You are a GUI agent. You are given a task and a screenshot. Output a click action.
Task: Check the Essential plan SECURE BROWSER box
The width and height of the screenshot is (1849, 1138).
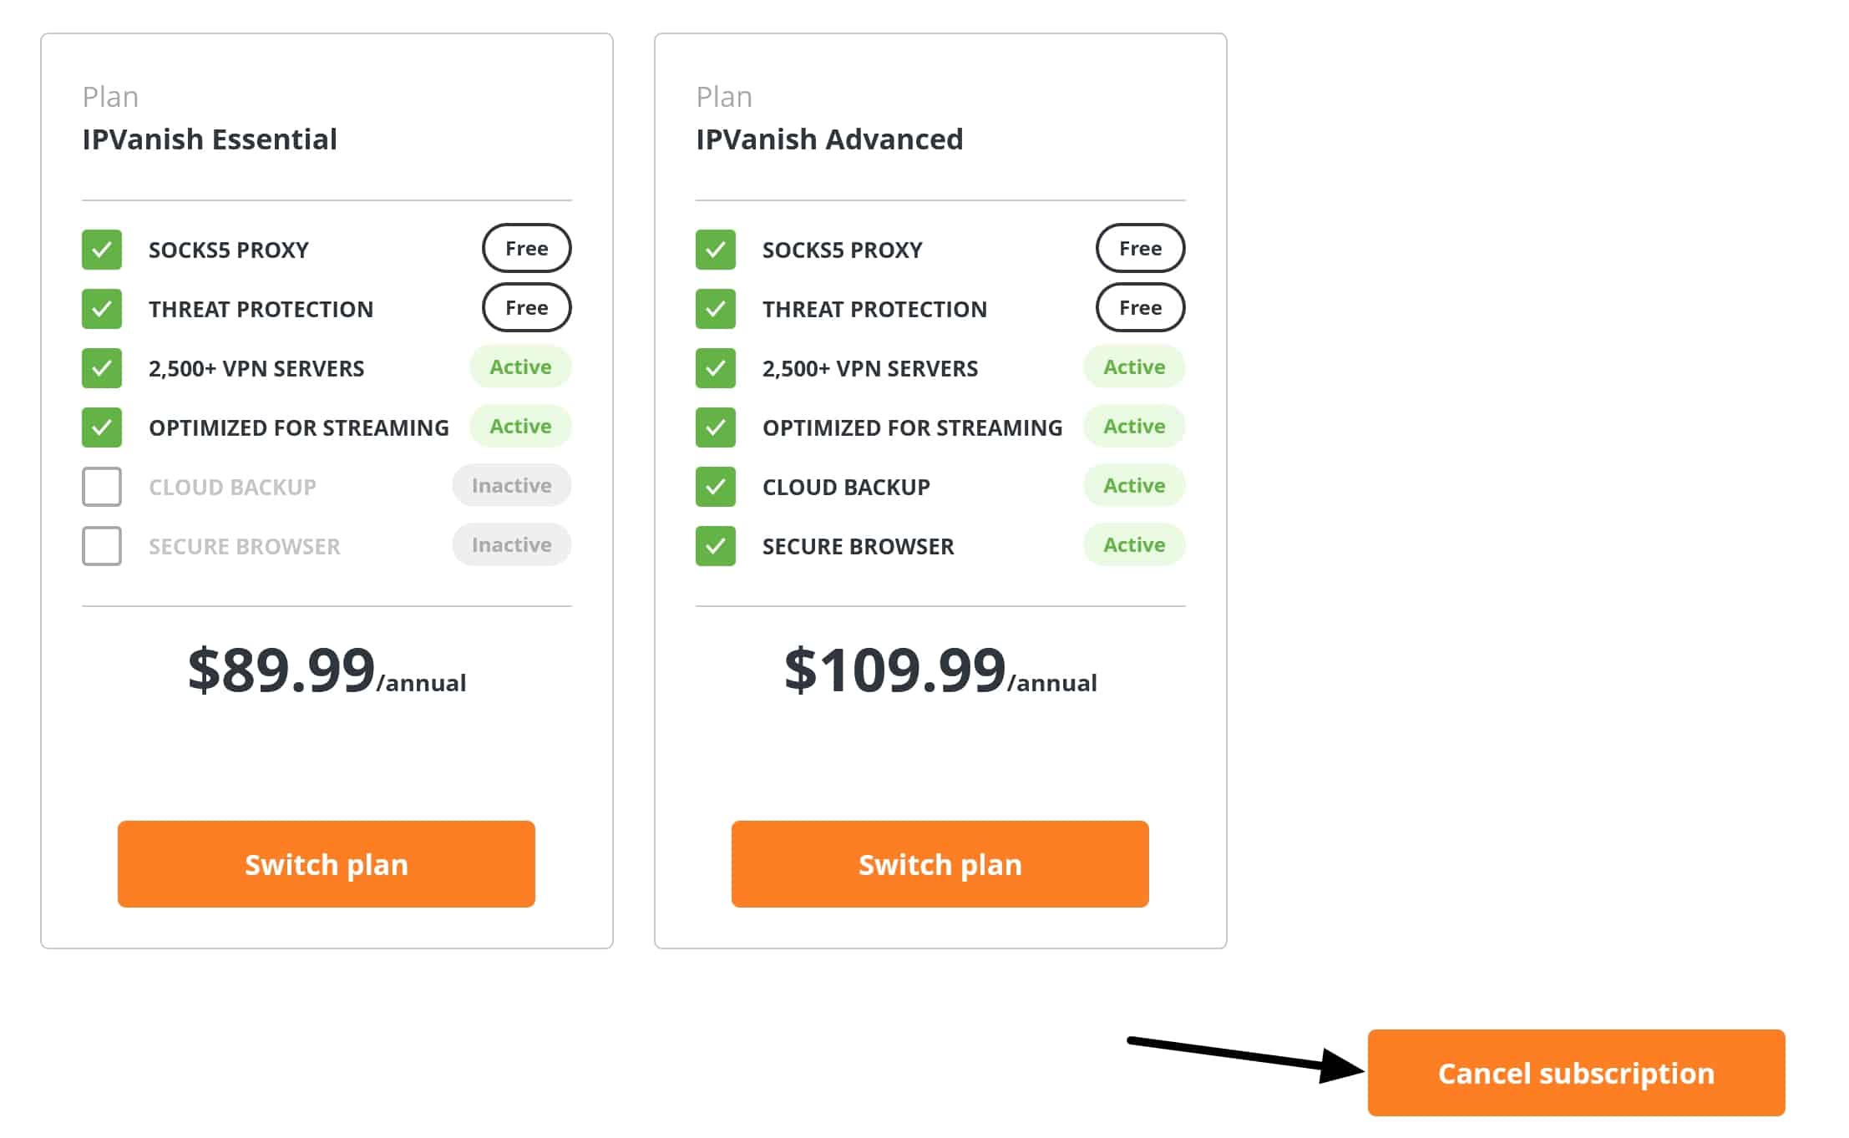pyautogui.click(x=102, y=546)
